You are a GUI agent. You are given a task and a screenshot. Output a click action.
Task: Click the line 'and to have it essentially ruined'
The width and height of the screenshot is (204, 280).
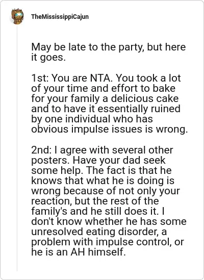(x=106, y=109)
